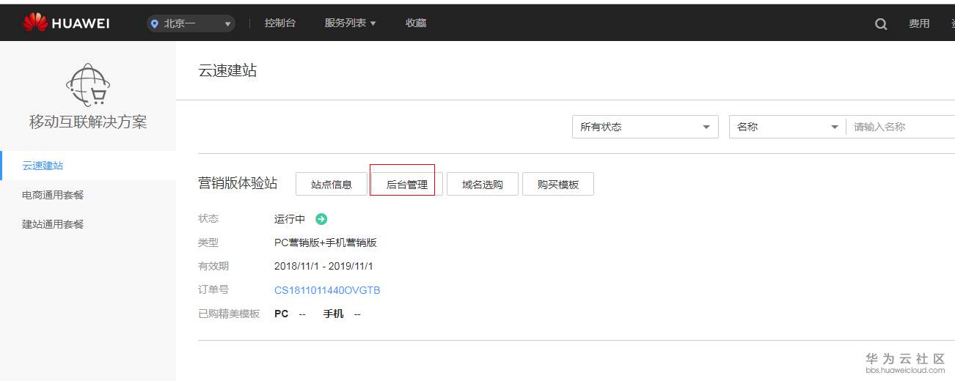Click the 请输入名称 search field
955x381 pixels.
click(901, 127)
